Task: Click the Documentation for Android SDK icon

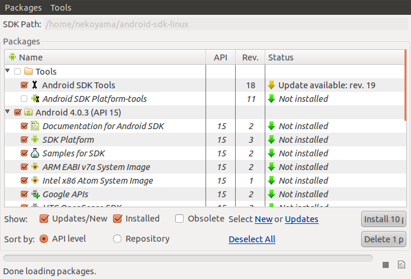Action: (35, 126)
